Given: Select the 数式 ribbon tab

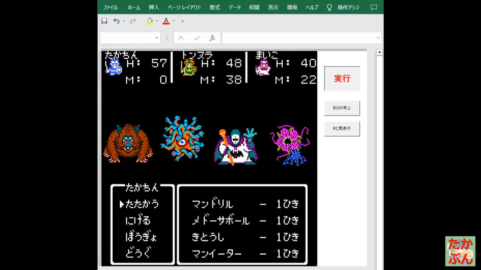Looking at the screenshot, I should click(x=215, y=7).
